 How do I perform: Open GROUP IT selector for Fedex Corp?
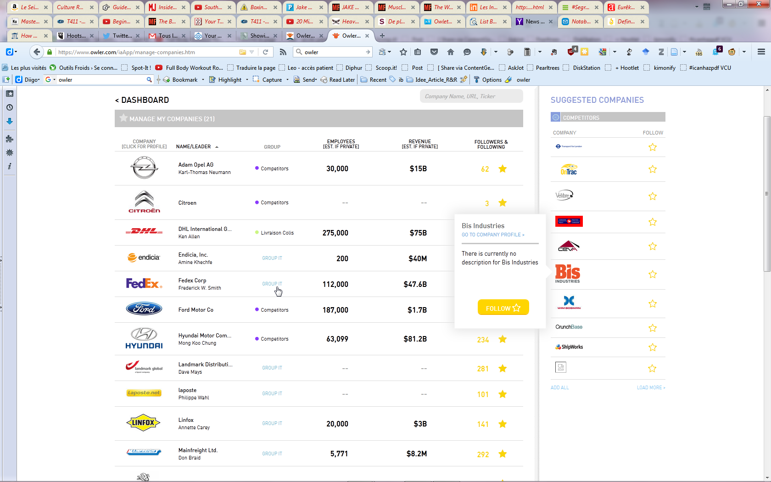coord(272,284)
